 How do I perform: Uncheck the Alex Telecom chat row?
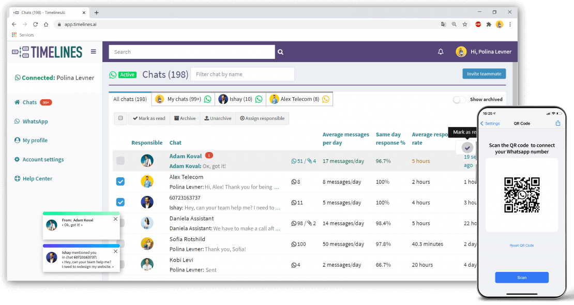[x=120, y=181]
